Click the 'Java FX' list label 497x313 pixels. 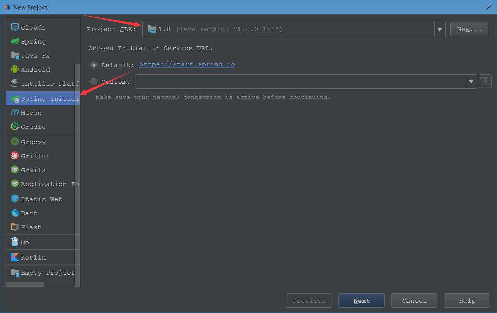(35, 56)
